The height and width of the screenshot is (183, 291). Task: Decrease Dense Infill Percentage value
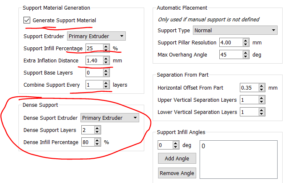pos(97,144)
